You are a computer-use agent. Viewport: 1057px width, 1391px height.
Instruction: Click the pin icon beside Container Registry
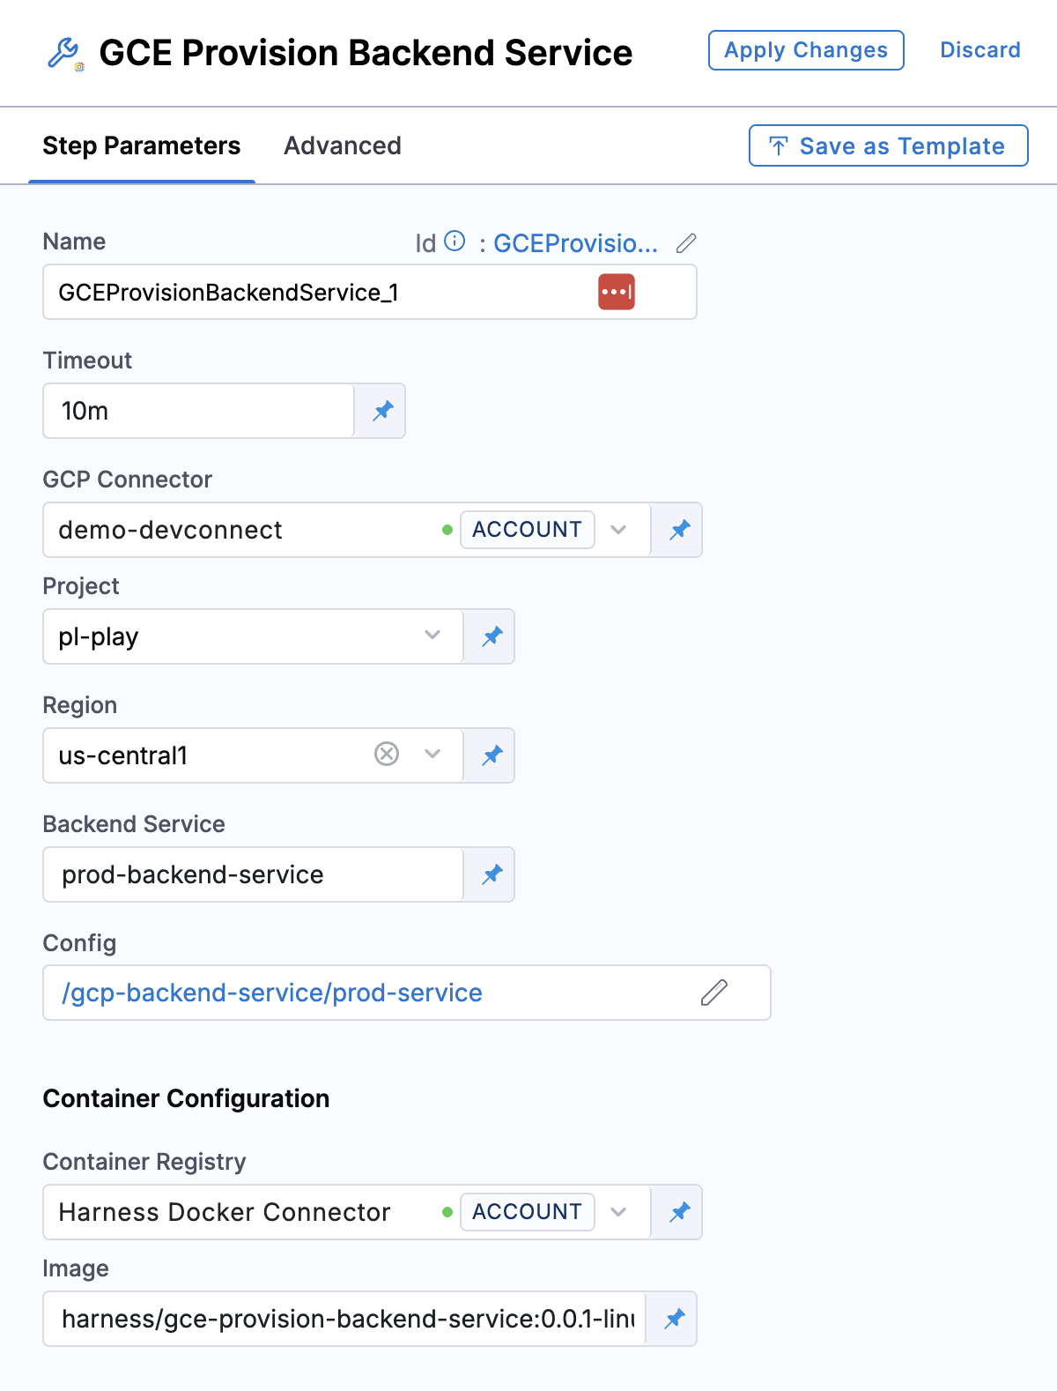679,1212
